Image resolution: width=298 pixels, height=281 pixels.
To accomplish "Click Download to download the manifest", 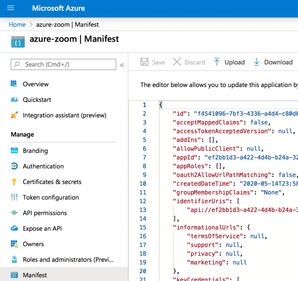I will (x=278, y=62).
